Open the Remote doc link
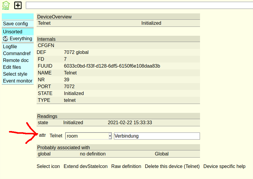 tap(16, 60)
